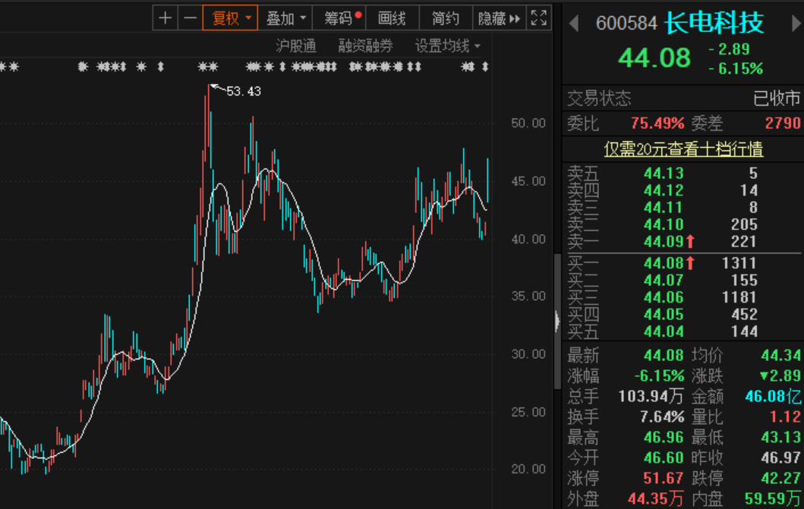Toggle fullscreen chart icon
804x509 pixels.
coord(539,19)
